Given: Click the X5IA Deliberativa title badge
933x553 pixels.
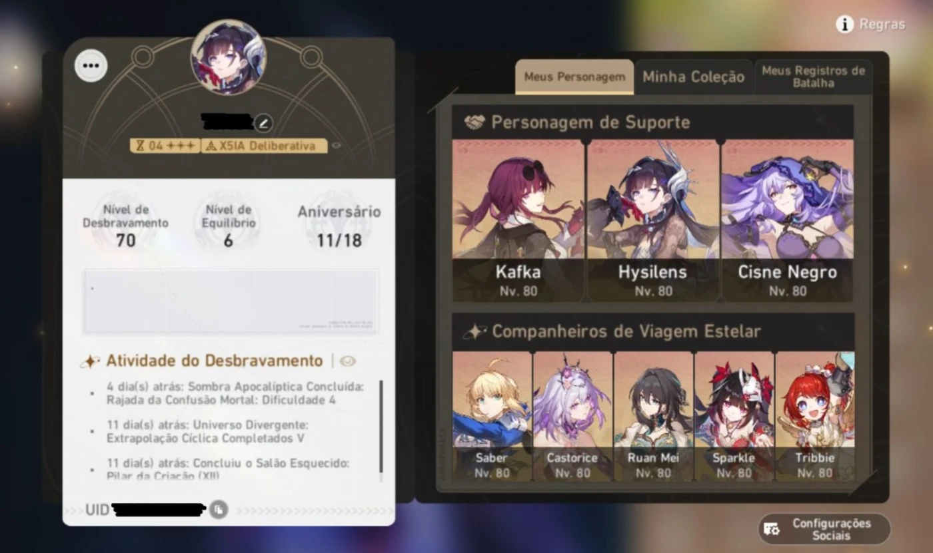Looking at the screenshot, I should (x=265, y=146).
